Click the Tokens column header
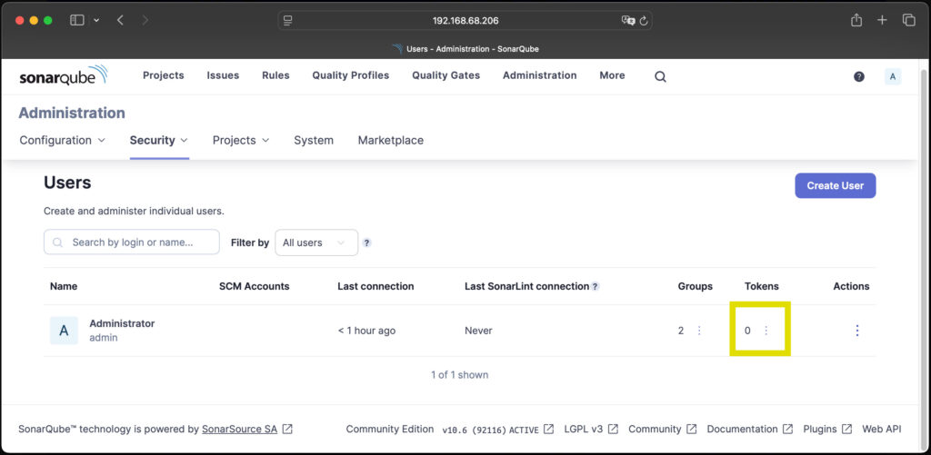The width and height of the screenshot is (931, 455). pyautogui.click(x=762, y=286)
